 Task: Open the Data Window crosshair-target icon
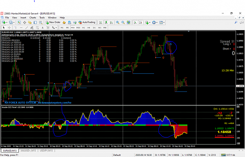click(25, 22)
